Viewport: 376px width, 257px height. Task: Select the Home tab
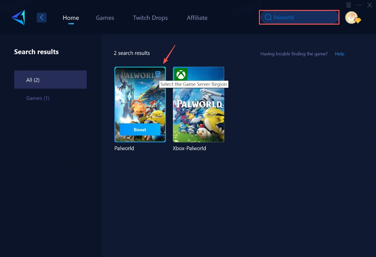(70, 18)
